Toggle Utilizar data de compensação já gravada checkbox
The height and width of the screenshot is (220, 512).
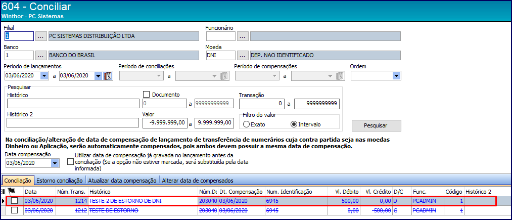tap(70, 162)
